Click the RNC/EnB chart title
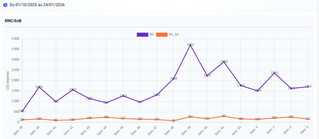Screen dimensions: 319x139 click(x=13, y=21)
